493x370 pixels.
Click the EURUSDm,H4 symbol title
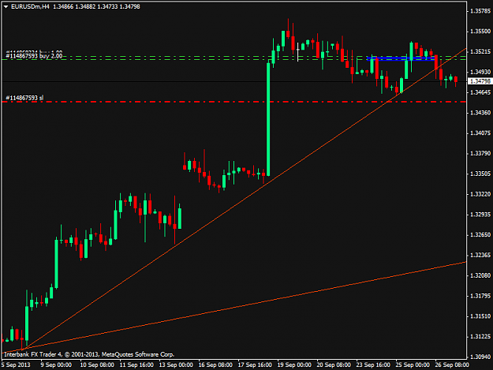pos(30,6)
